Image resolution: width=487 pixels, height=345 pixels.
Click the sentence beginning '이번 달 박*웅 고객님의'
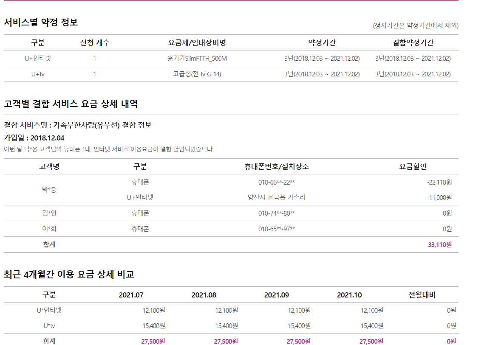click(x=109, y=149)
